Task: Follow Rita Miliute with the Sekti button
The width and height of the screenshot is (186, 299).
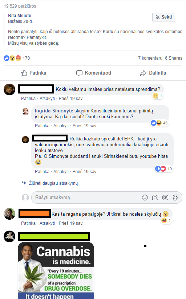Action: pos(163,17)
